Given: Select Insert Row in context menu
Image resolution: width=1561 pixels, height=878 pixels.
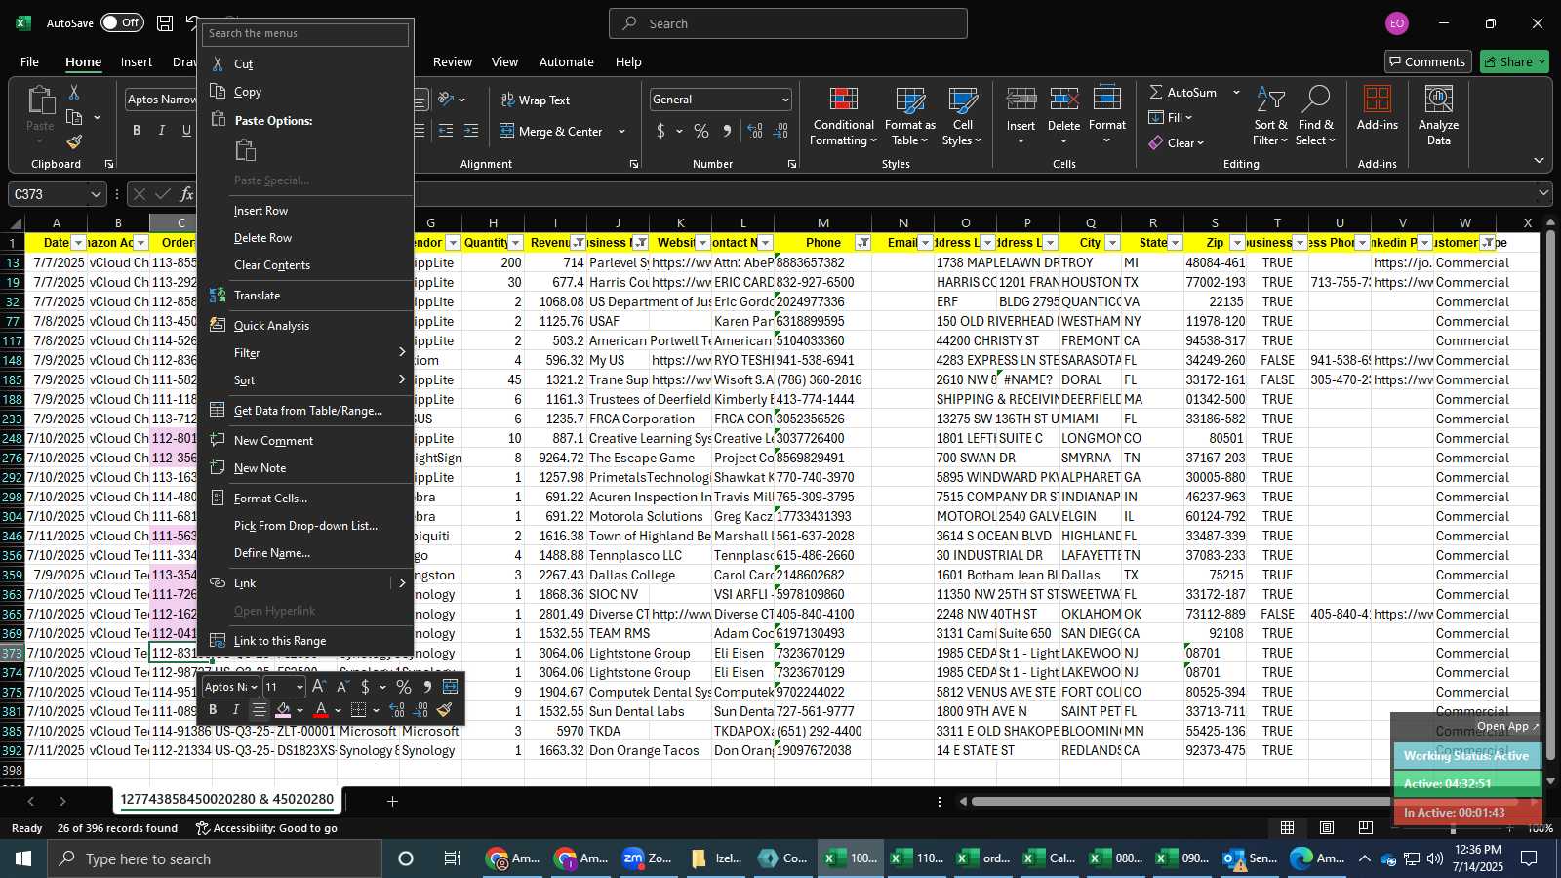Looking at the screenshot, I should [260, 211].
